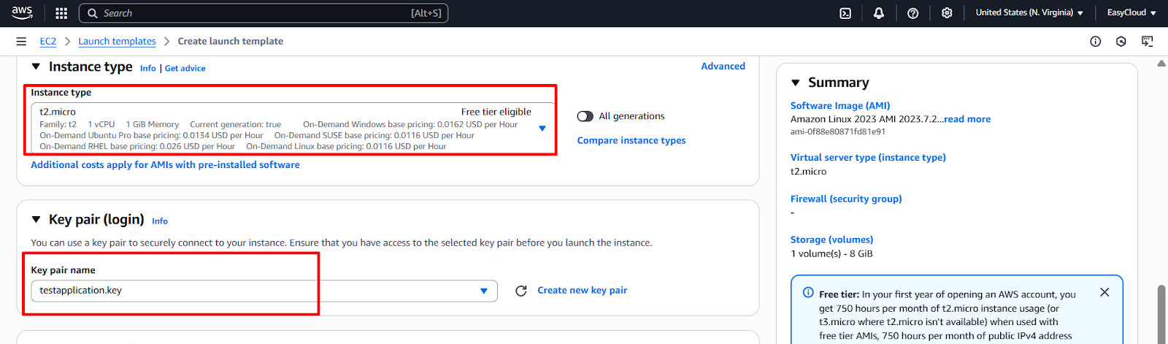Click the scrollbar up arrow
Screen dimensions: 1168x344
pos(1161,64)
